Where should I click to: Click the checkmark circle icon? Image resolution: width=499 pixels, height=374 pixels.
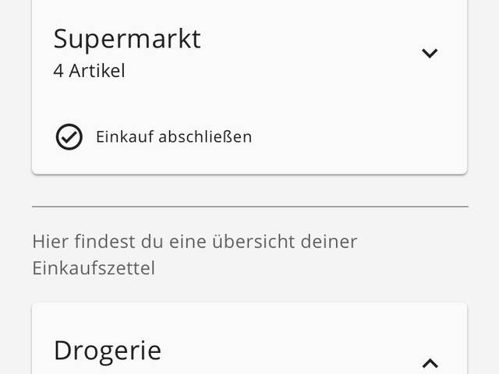69,136
